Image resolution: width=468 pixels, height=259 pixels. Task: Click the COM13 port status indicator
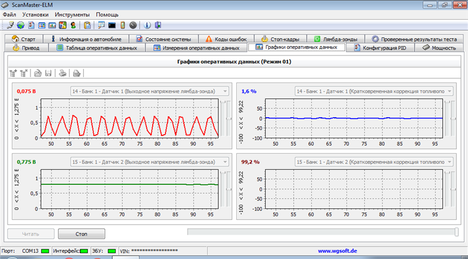coord(45,251)
